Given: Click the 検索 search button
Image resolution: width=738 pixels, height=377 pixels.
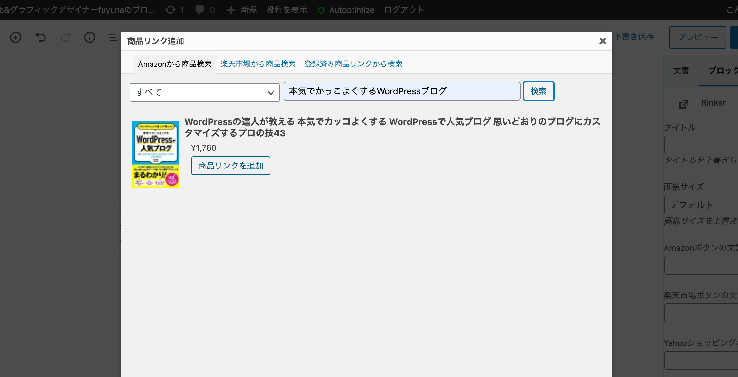Looking at the screenshot, I should [539, 91].
